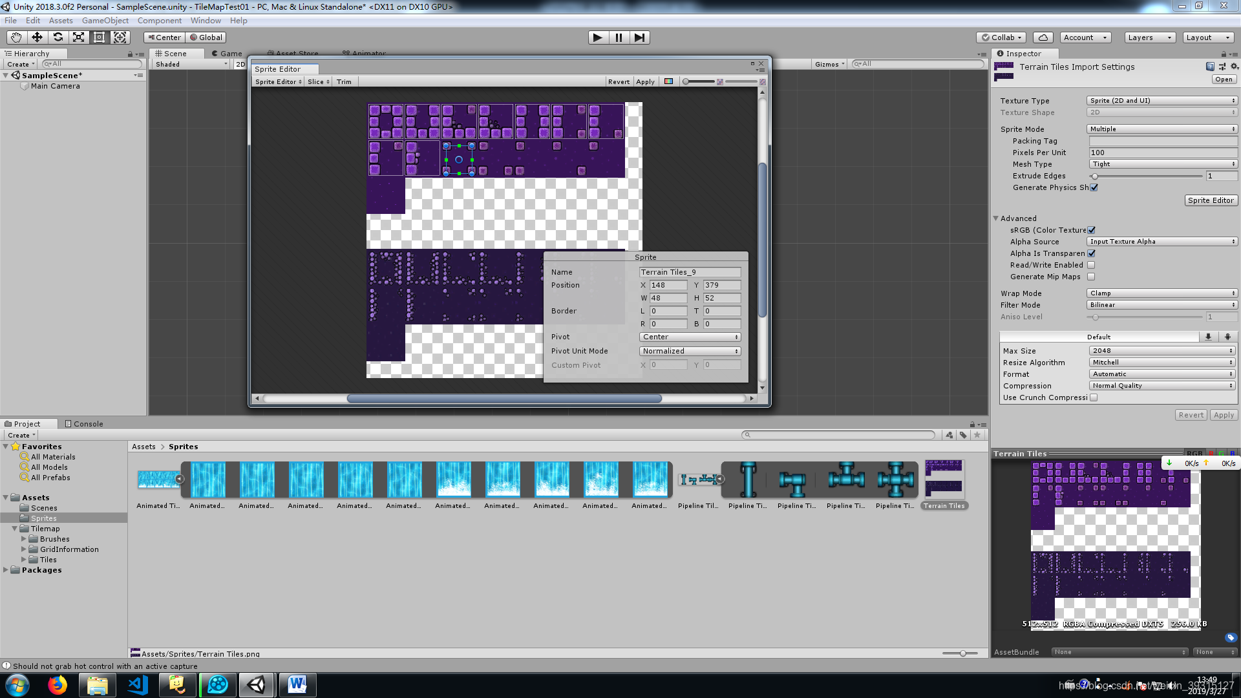Select the Hand tool in toolbar
Viewport: 1241px width, 698px height.
tap(16, 37)
